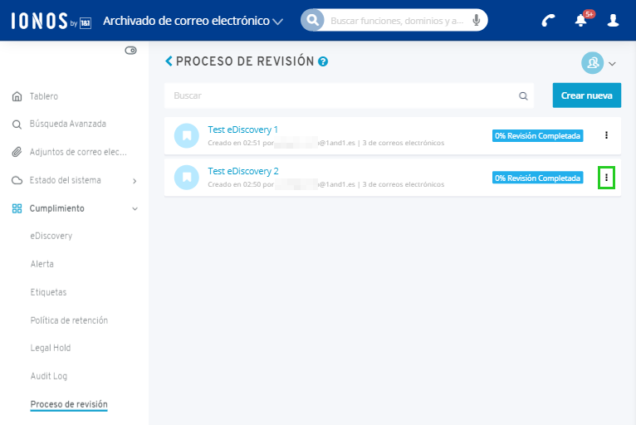Click the round user avatar icon

pyautogui.click(x=592, y=63)
